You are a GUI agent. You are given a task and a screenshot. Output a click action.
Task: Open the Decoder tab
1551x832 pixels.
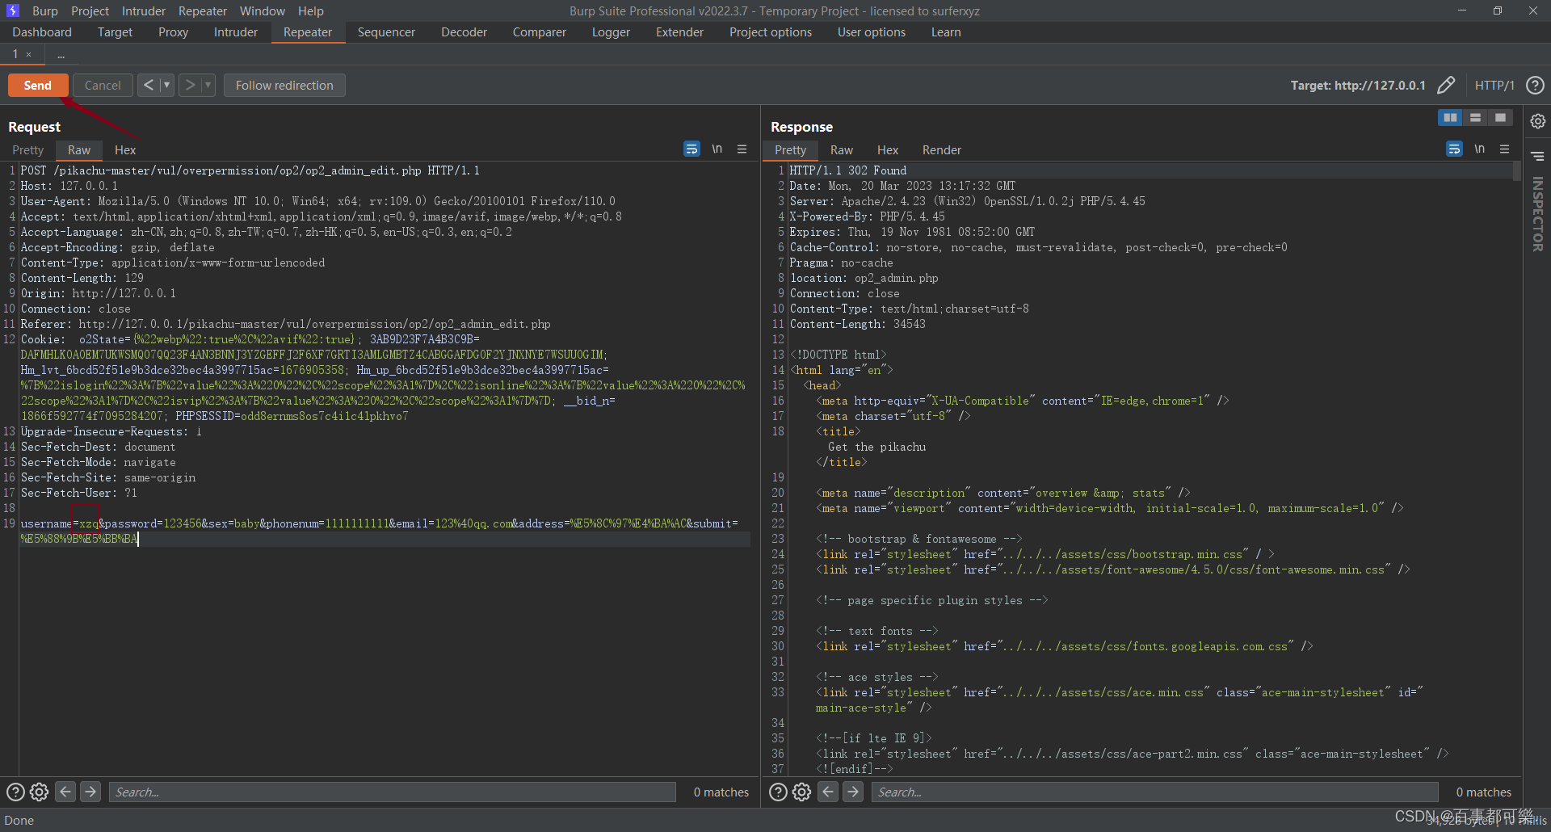point(464,32)
